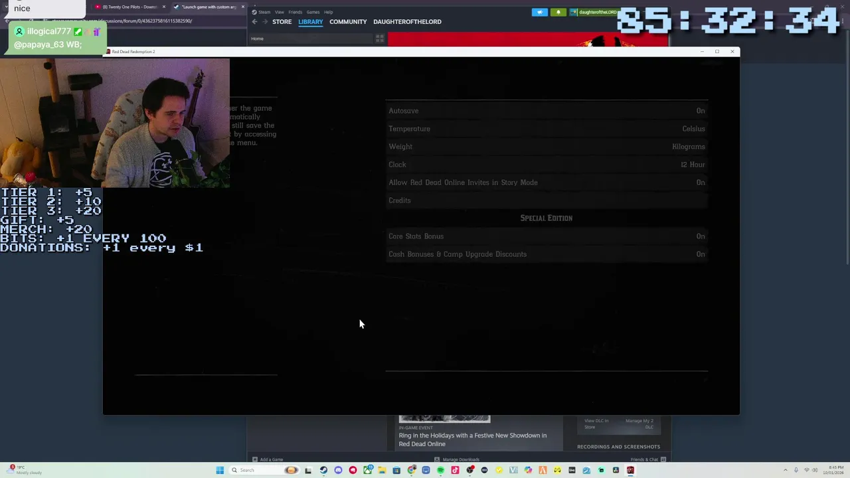Open the DAUGHTEROFTHELORD profile tab
This screenshot has width=850, height=478.
pos(407,22)
